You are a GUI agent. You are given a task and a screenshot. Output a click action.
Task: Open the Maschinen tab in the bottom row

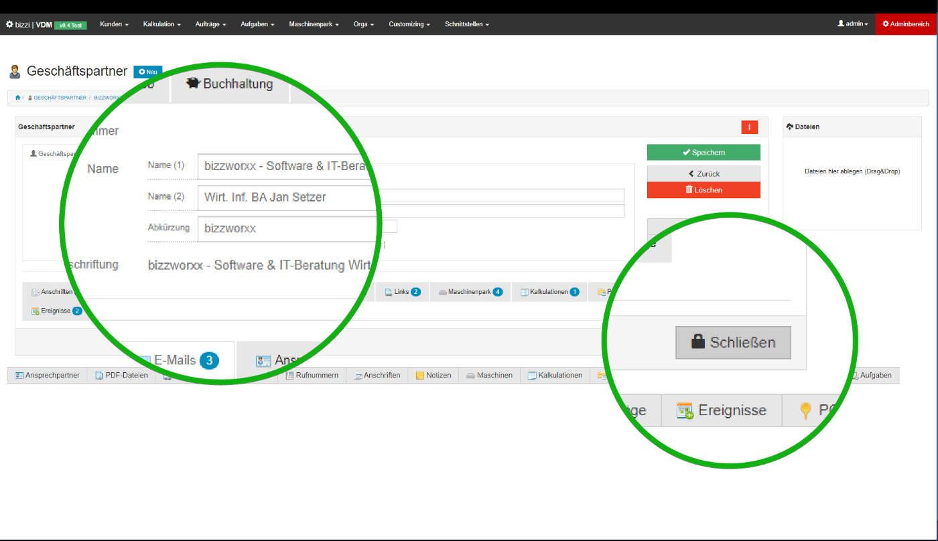coord(489,375)
